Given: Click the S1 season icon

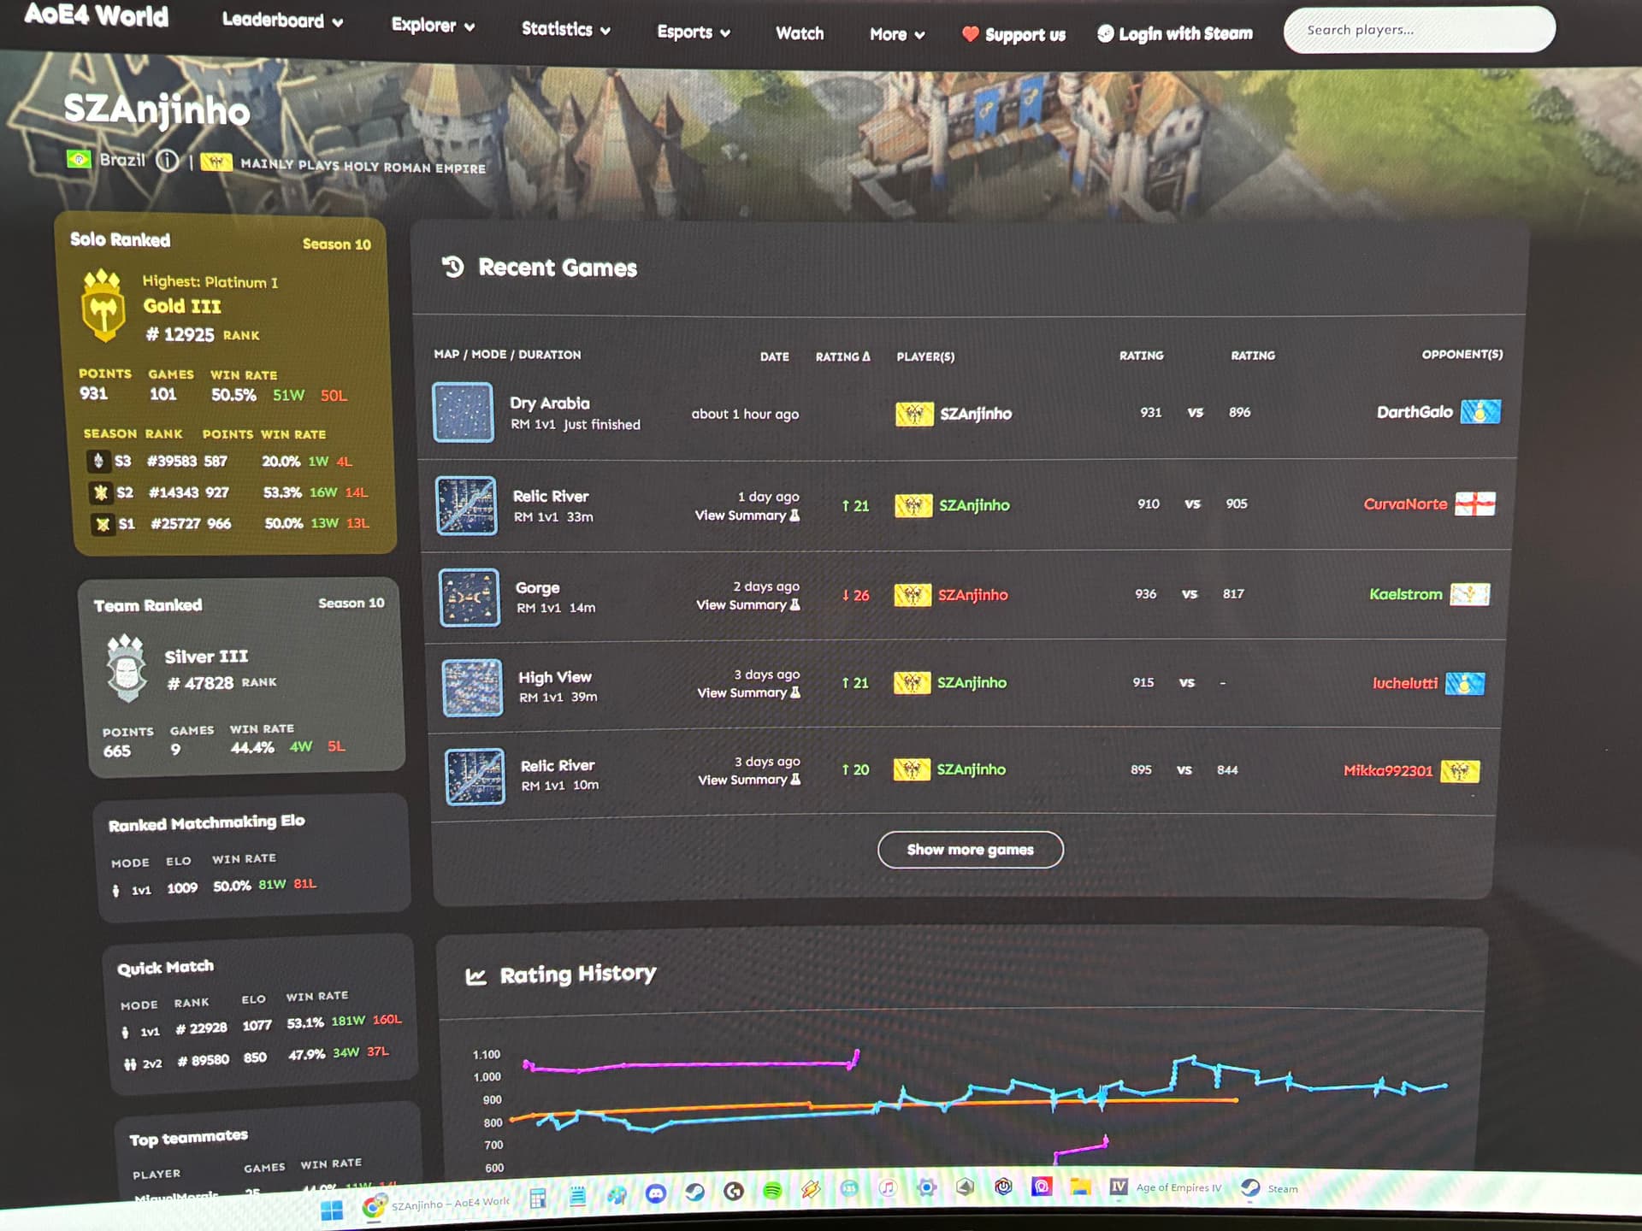Looking at the screenshot, I should pos(103,524).
